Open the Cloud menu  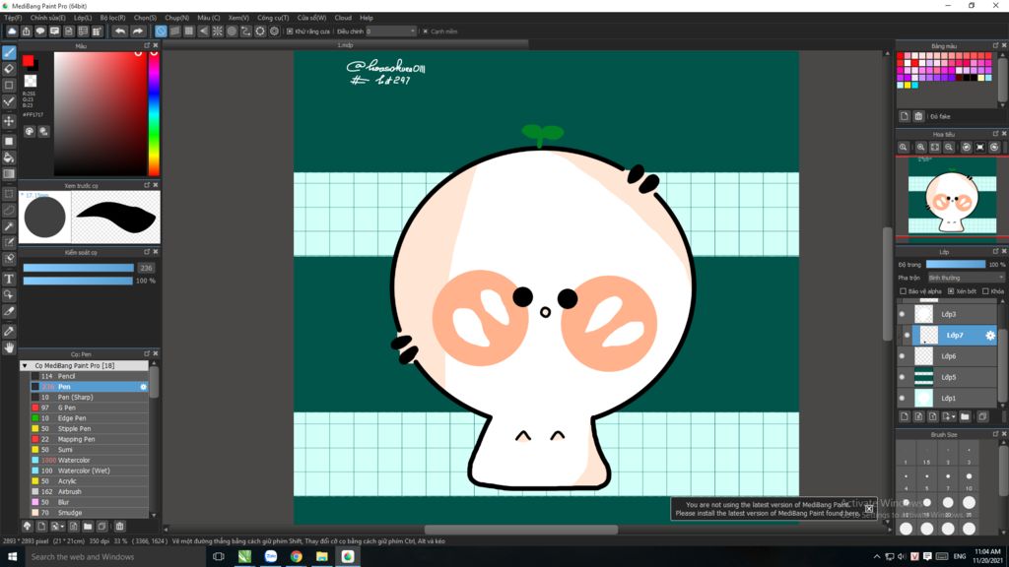pos(343,18)
